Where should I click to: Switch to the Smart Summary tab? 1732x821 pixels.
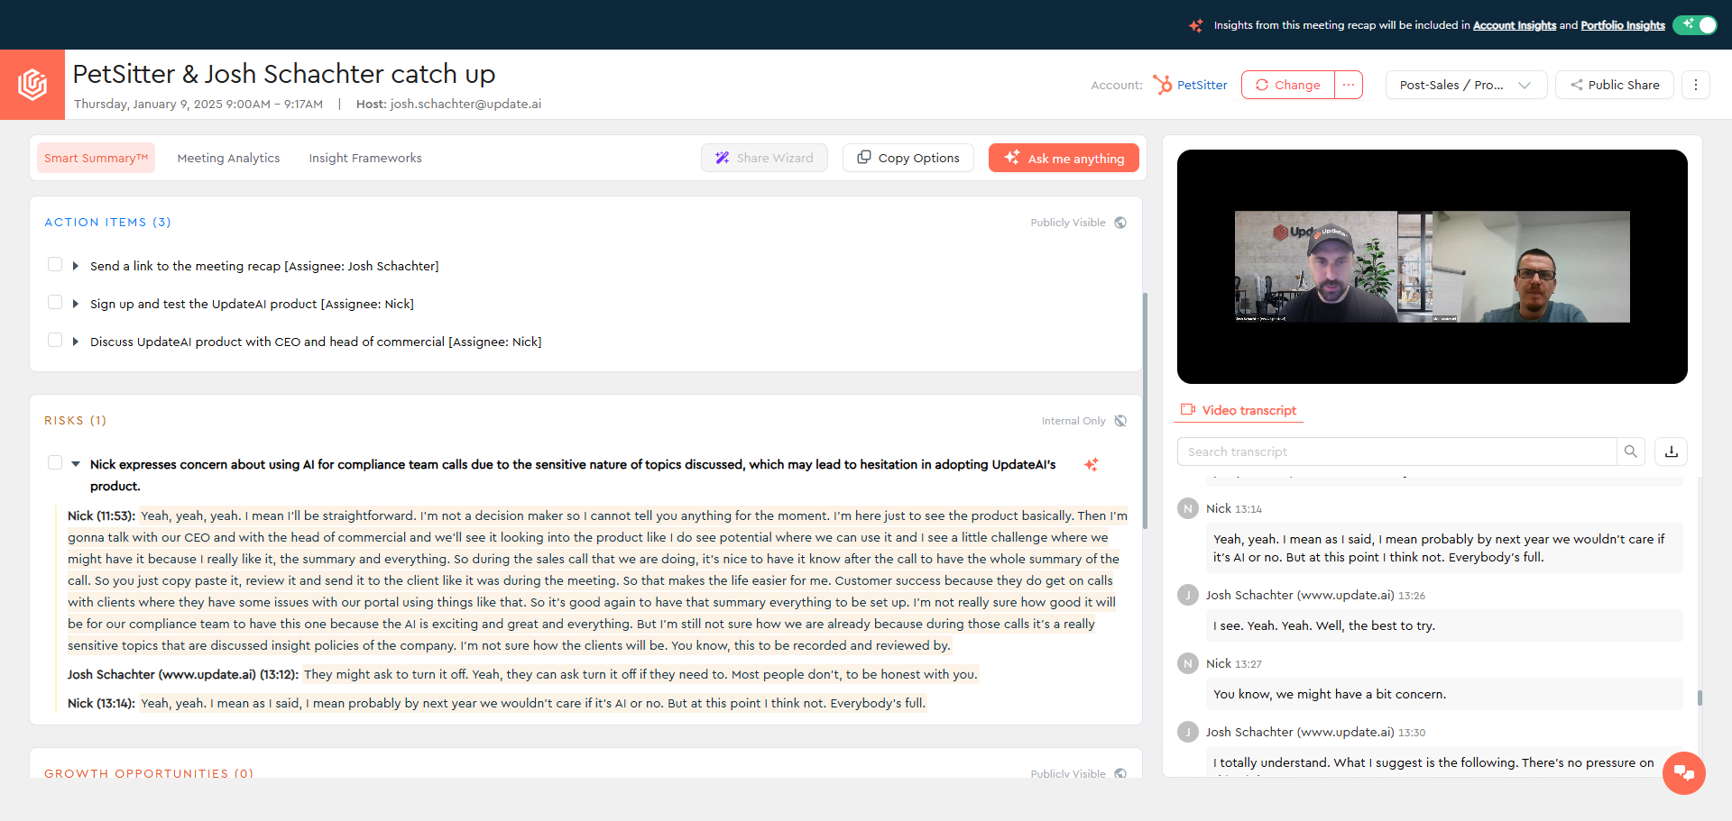pyautogui.click(x=96, y=158)
